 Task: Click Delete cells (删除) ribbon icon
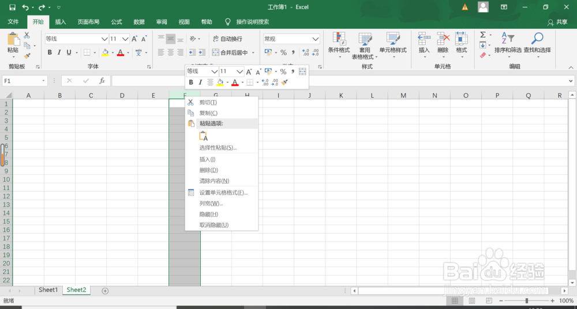click(x=443, y=44)
